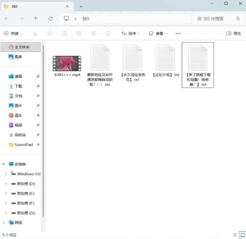Click the Copy icon in toolbar
The height and width of the screenshot is (239, 246).
(x=50, y=33)
